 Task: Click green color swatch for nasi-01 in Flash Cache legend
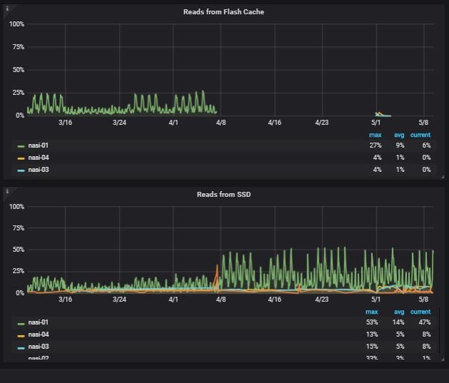[21, 146]
